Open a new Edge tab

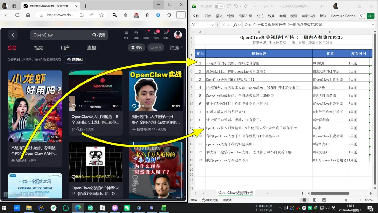tap(85, 6)
